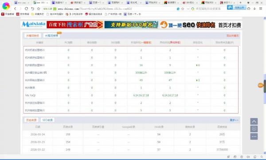The width and height of the screenshot is (266, 160).
Task: Open the skin shirt icon in title bar
Action: (x=249, y=3)
